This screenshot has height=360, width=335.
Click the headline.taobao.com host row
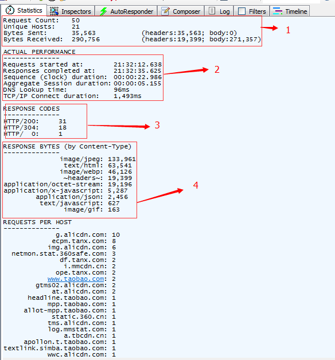(x=72, y=298)
